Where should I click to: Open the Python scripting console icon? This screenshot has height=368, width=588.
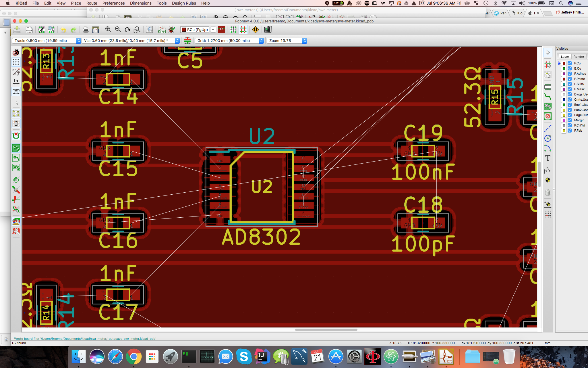[x=268, y=30]
